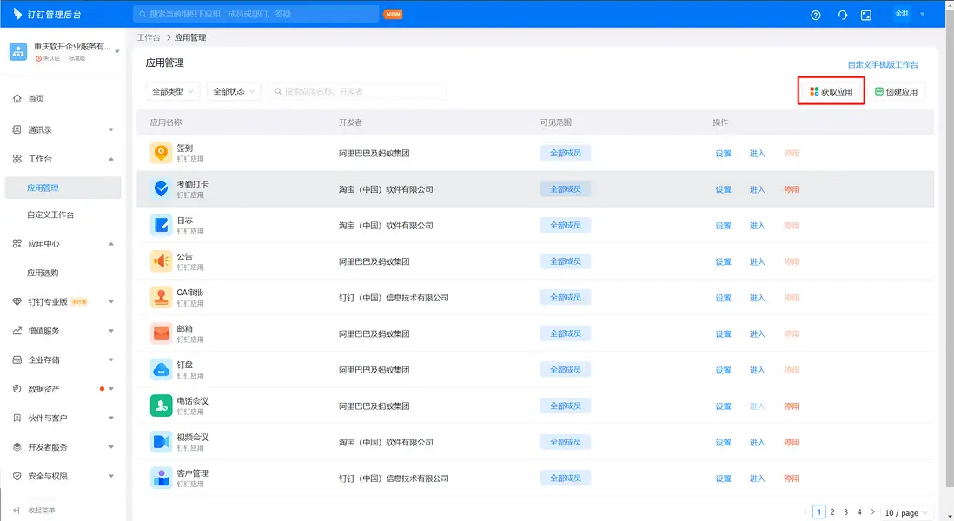The image size is (954, 521).
Task: Select 应用管理 in the sidebar
Action: click(x=63, y=188)
